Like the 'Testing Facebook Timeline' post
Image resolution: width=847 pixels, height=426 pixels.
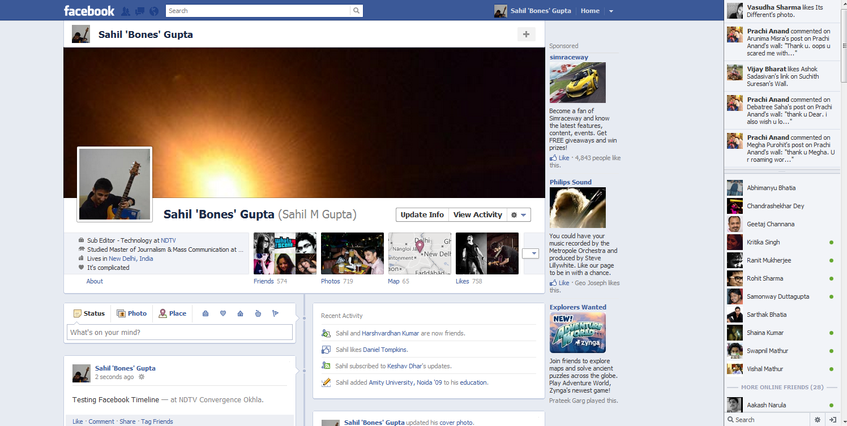pos(78,421)
